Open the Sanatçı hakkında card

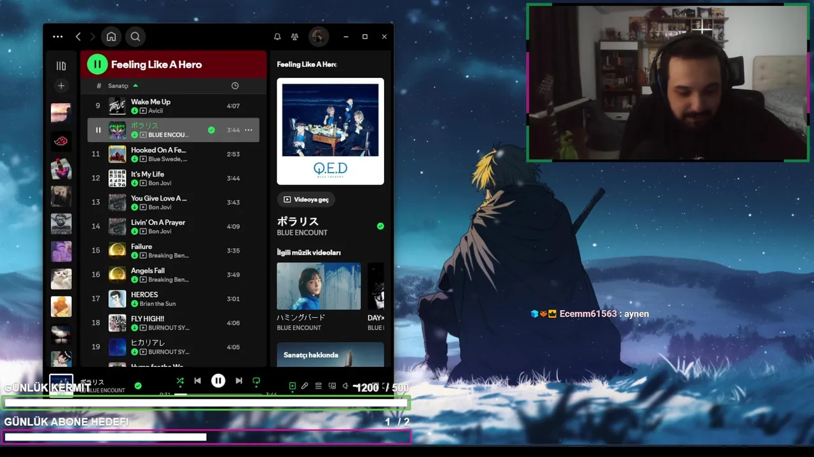(330, 355)
